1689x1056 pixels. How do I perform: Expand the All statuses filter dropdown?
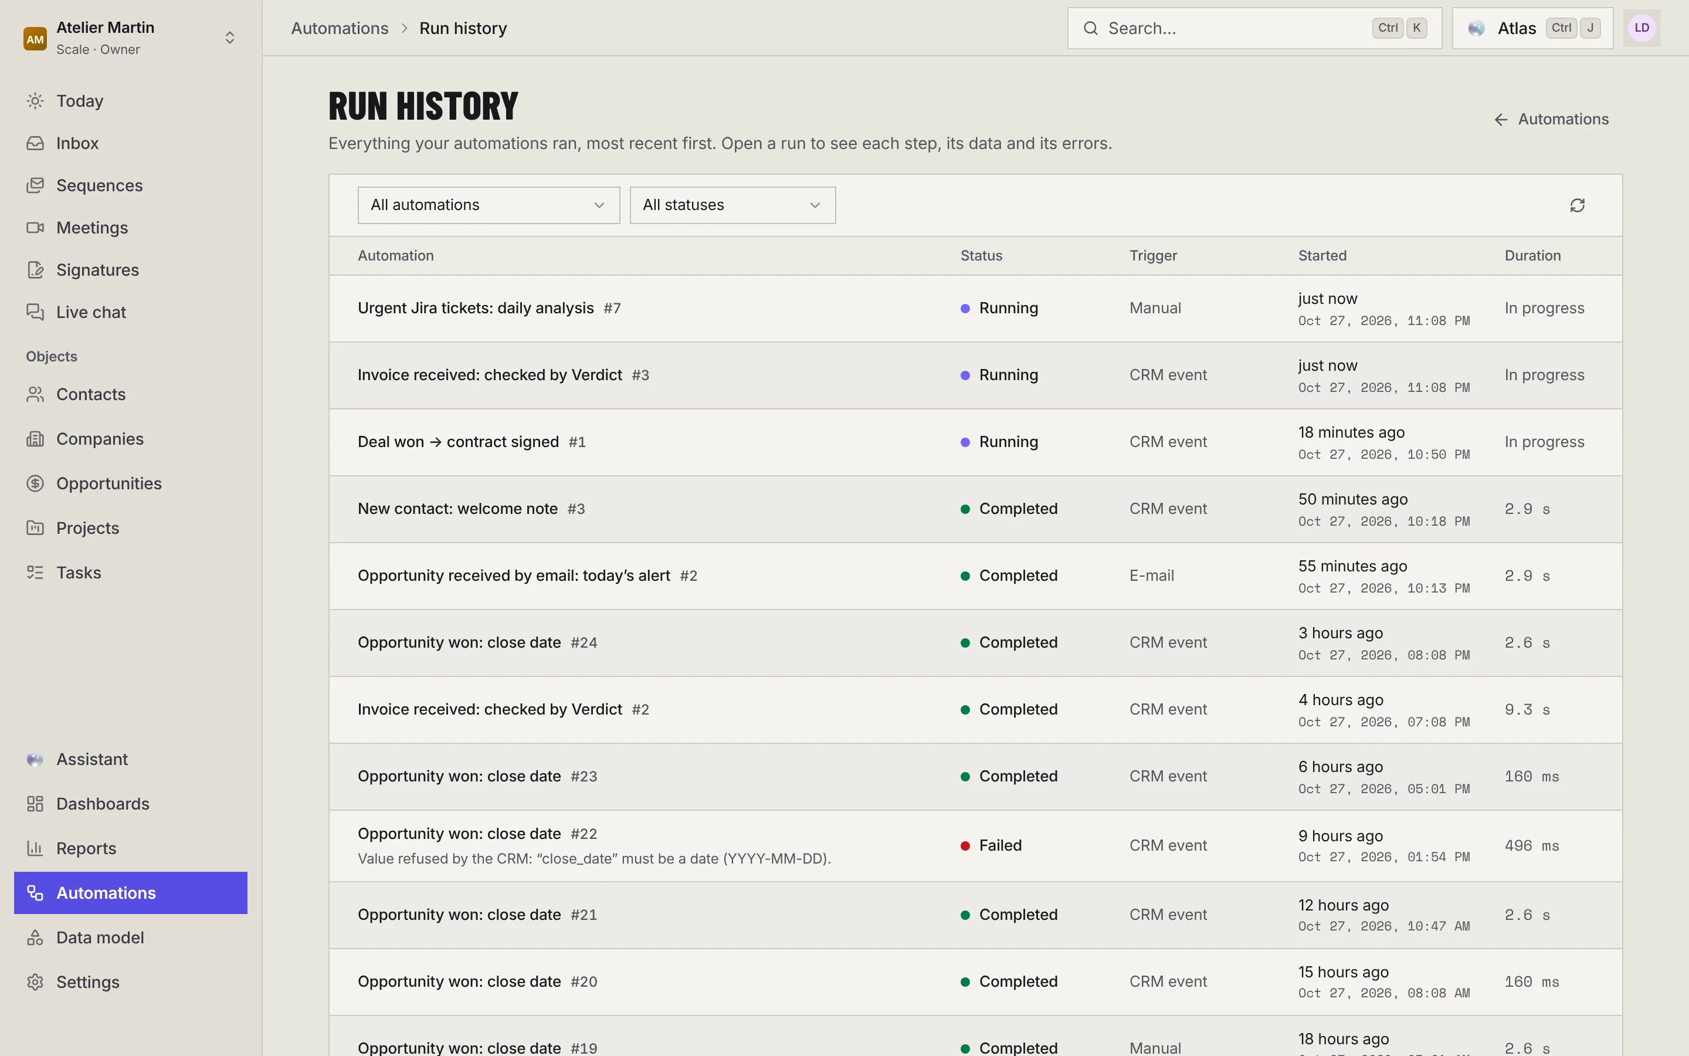pyautogui.click(x=732, y=205)
